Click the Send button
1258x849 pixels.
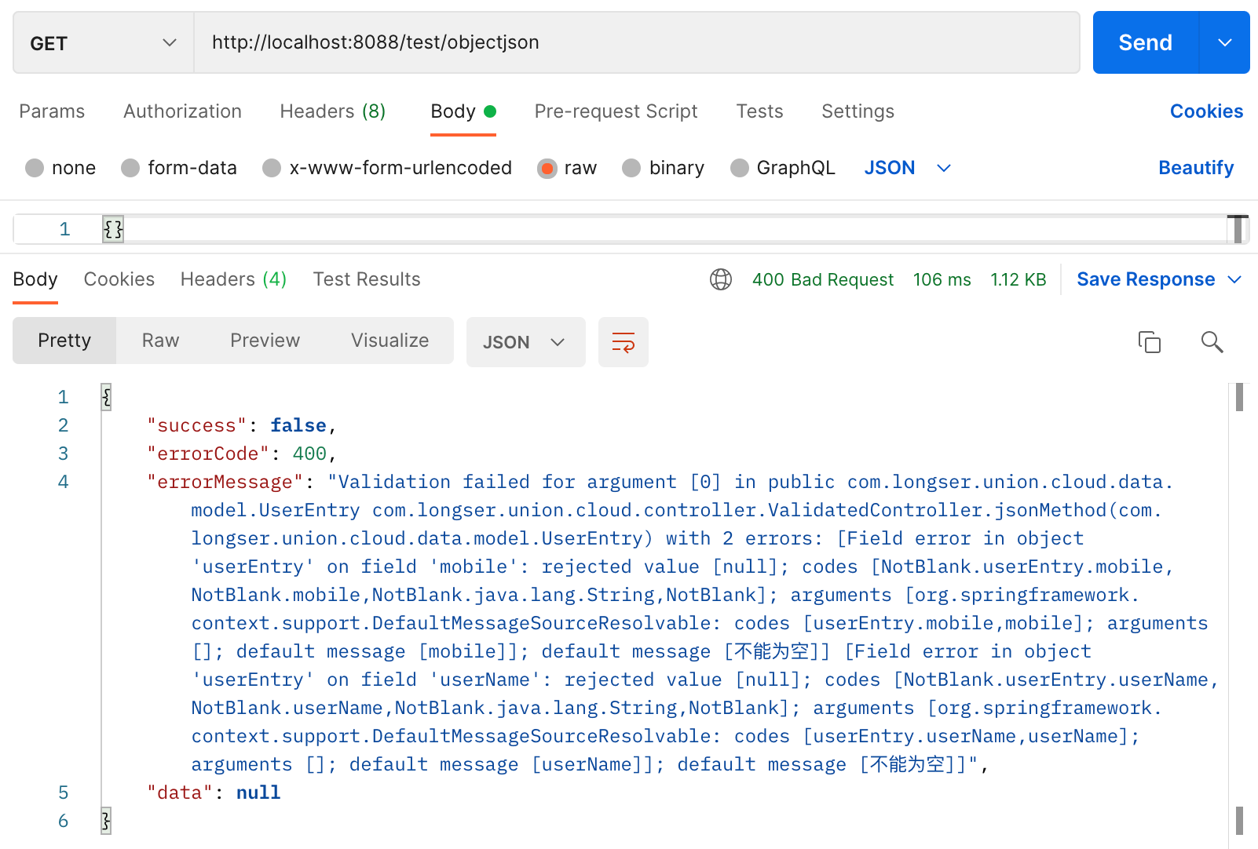pyautogui.click(x=1145, y=42)
